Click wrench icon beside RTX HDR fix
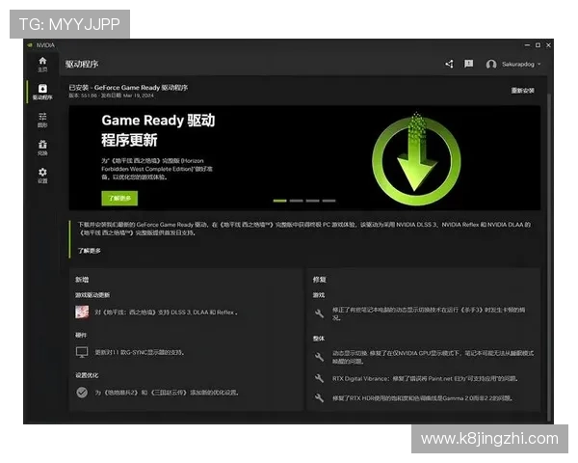This screenshot has width=578, height=463. tap(319, 398)
